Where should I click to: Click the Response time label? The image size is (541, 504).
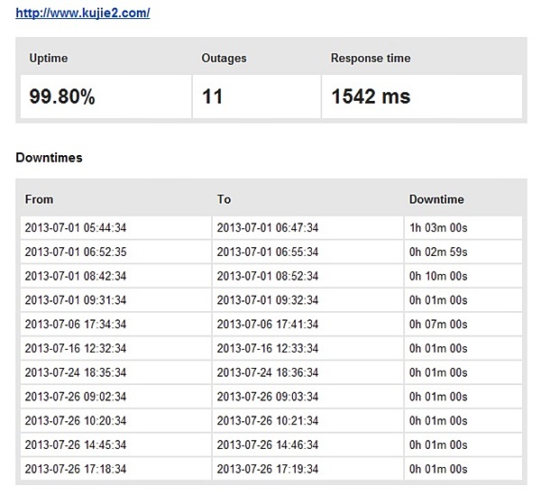[x=371, y=59]
